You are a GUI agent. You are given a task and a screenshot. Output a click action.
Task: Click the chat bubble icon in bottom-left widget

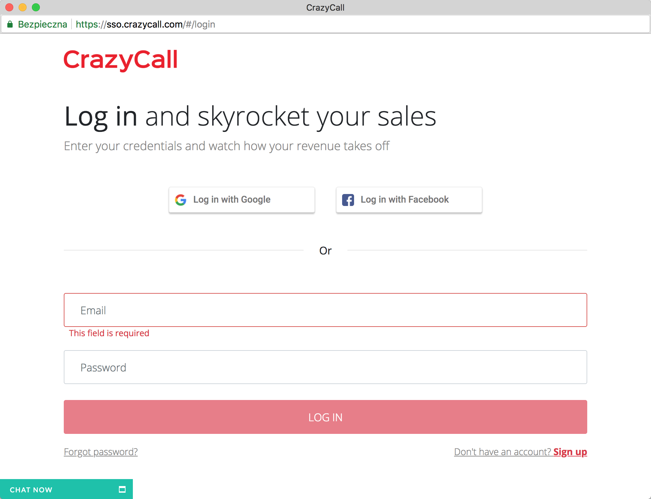(122, 489)
